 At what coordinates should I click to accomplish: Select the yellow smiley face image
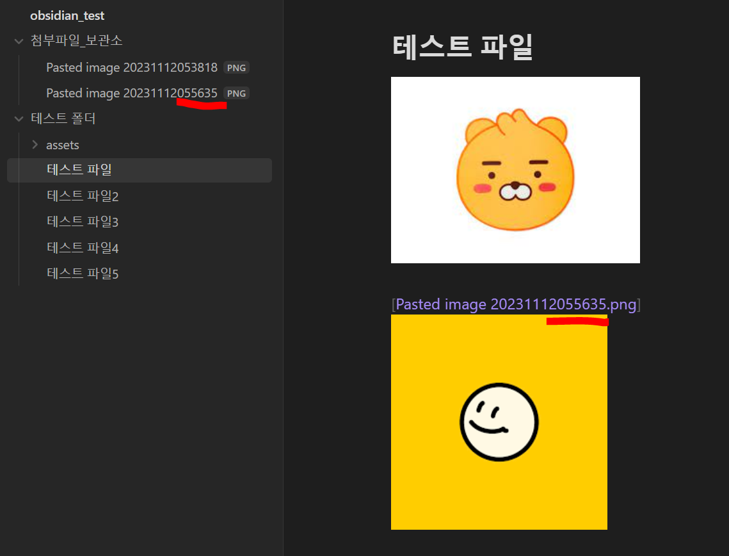click(x=499, y=422)
